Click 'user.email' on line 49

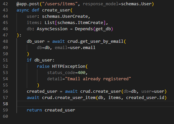click(83, 48)
